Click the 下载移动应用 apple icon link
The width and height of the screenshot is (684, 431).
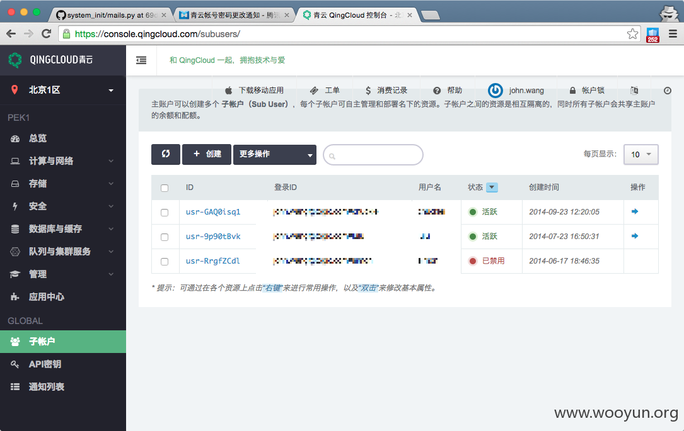pos(254,91)
